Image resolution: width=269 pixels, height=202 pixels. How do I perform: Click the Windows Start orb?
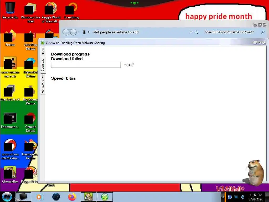pos(7,197)
